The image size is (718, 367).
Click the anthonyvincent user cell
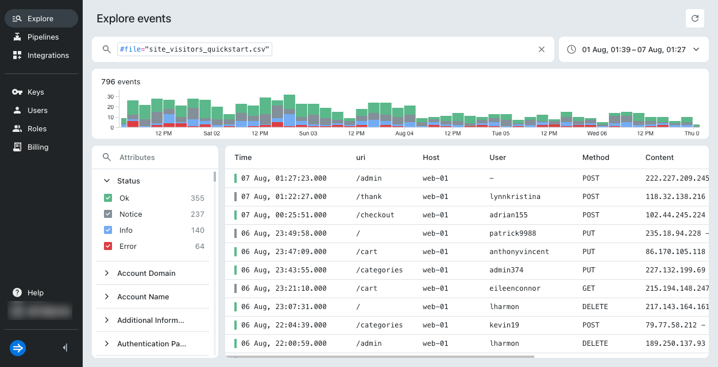[x=519, y=252]
